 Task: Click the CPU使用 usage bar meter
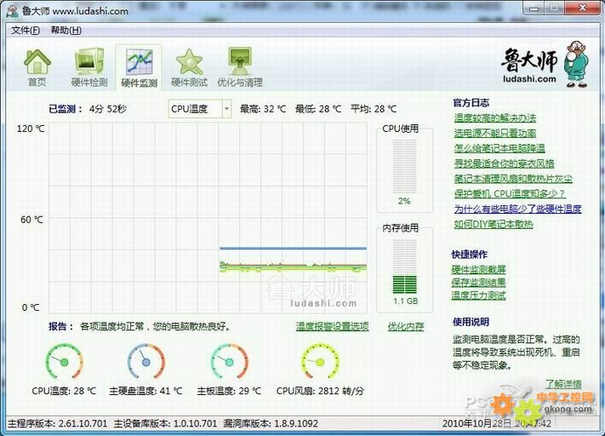(404, 166)
